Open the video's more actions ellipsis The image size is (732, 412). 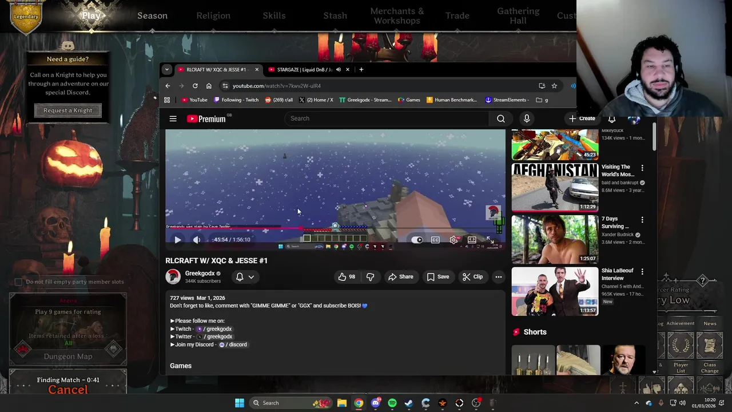[x=498, y=277]
